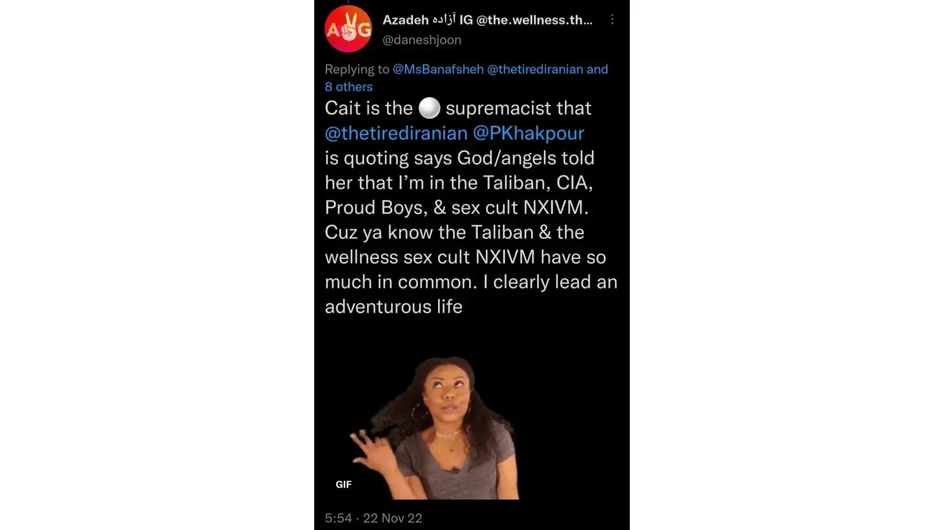Click the 5:54 timestamp
Image resolution: width=944 pixels, height=530 pixels.
tap(338, 518)
